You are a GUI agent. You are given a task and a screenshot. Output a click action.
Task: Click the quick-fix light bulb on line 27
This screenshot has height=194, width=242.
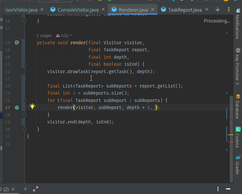coord(32,106)
